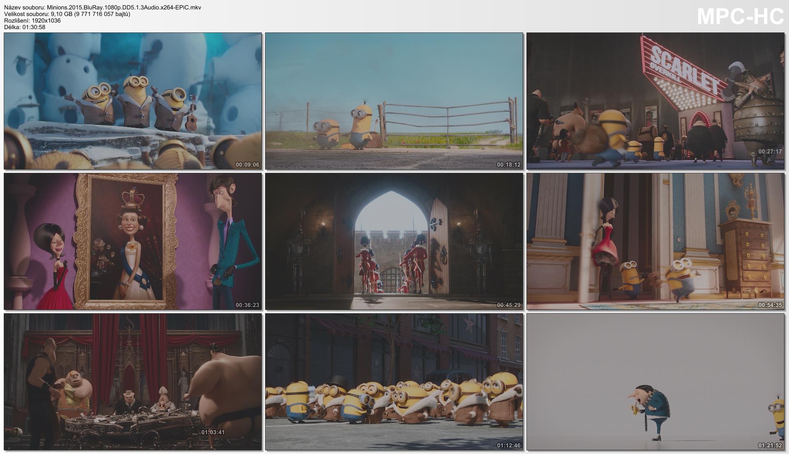The image size is (789, 454).
Task: Click the thumbnail at 00:09:06
Action: click(133, 101)
